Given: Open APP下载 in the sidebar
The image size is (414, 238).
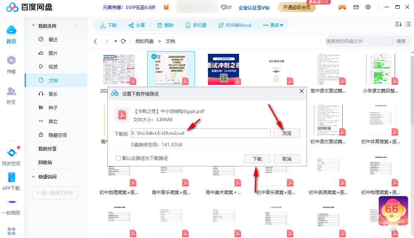Looking at the screenshot, I should pyautogui.click(x=11, y=181).
